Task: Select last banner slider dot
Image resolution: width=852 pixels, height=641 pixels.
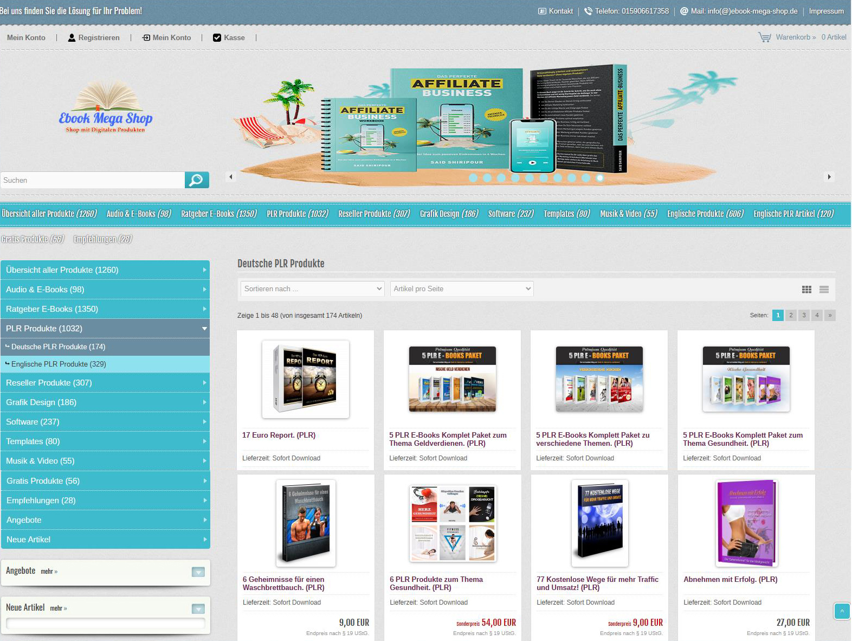Action: [600, 177]
